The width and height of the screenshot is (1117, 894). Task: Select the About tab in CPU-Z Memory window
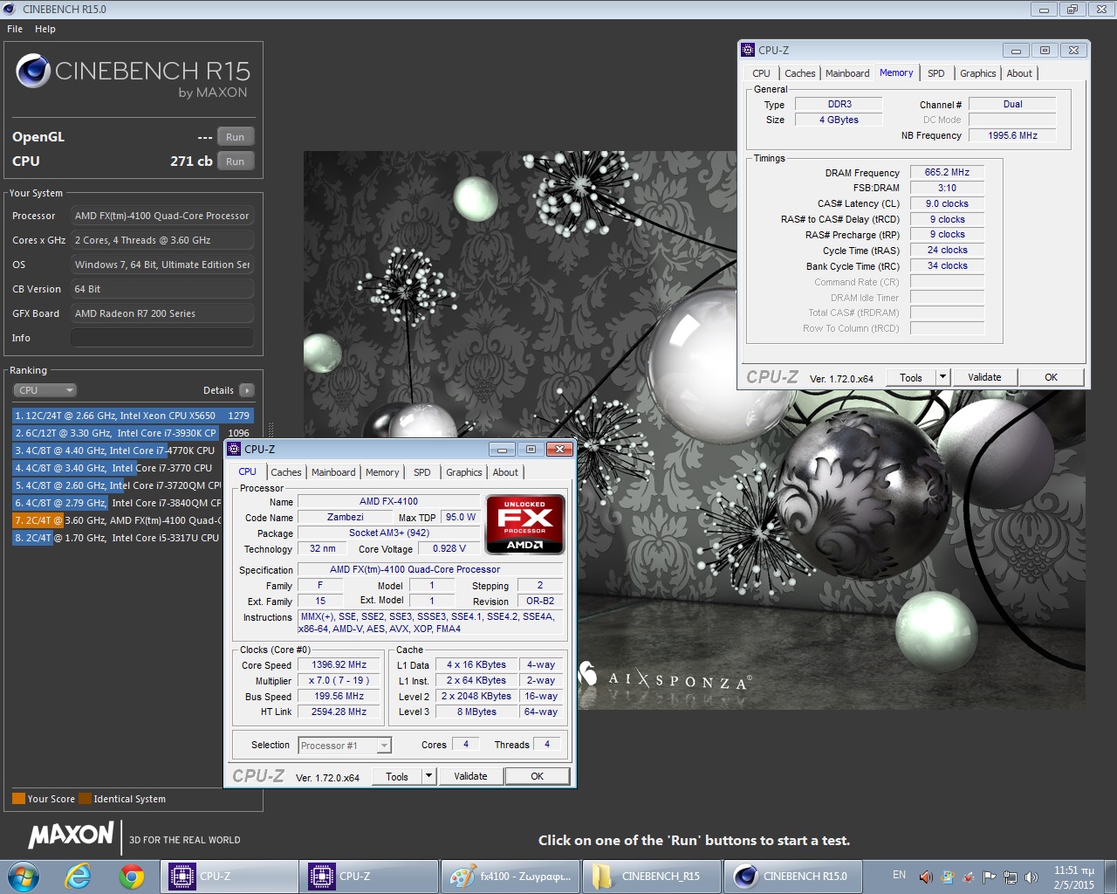1019,73
